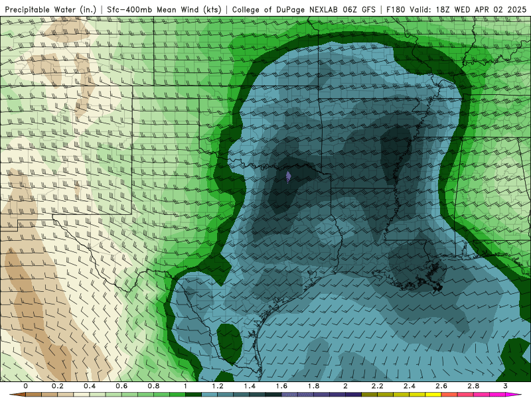Screen dimensions: 531x398
Task: Click the colorbar label "2.8"
Action: [473, 386]
